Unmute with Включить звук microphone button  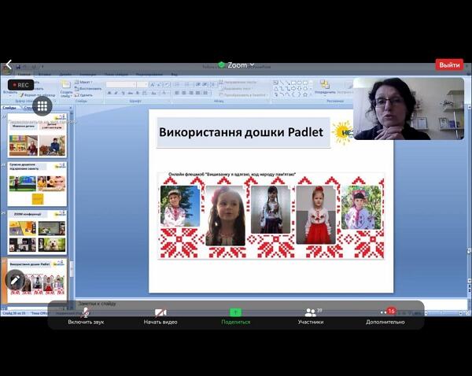coord(86,316)
